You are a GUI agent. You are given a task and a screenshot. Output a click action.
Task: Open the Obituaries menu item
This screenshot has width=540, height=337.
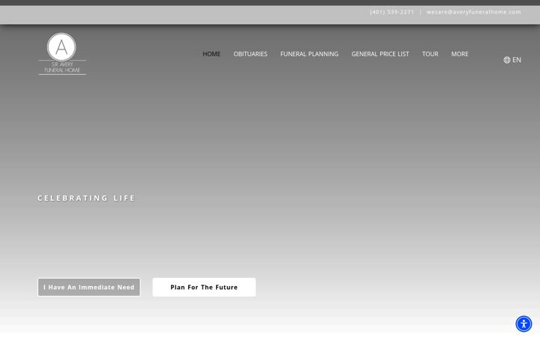[x=250, y=54]
